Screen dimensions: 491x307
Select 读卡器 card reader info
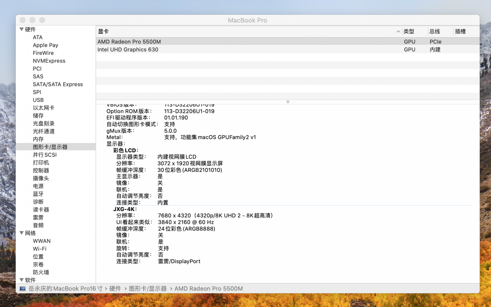pyautogui.click(x=41, y=210)
